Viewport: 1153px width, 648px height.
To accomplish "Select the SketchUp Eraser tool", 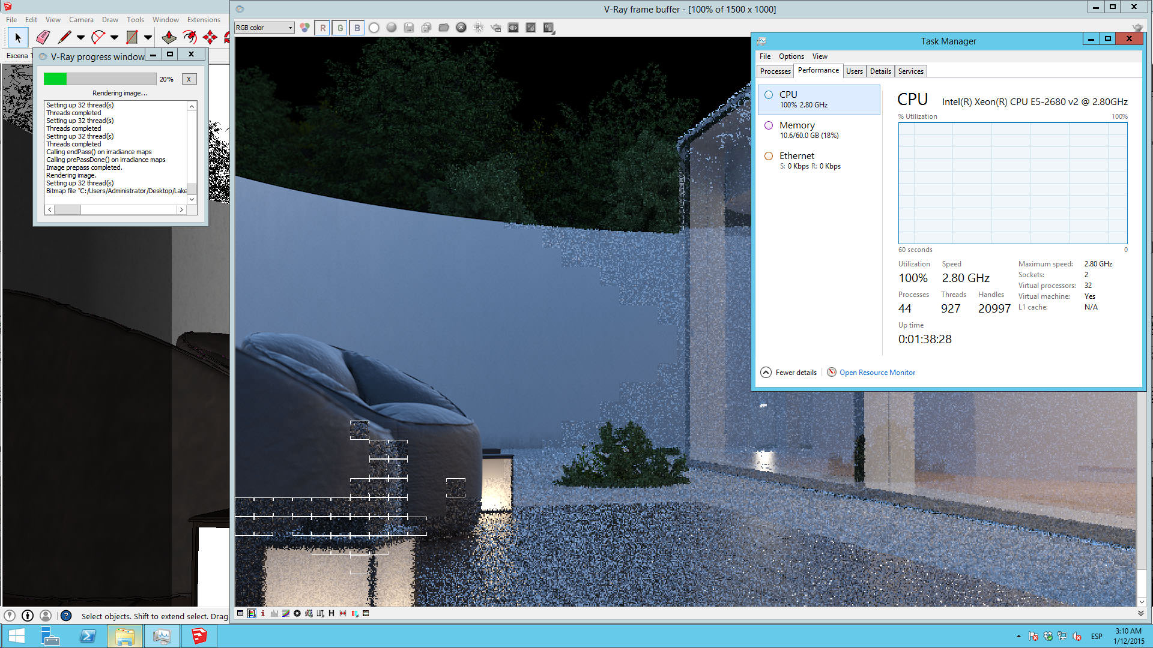I will (43, 37).
